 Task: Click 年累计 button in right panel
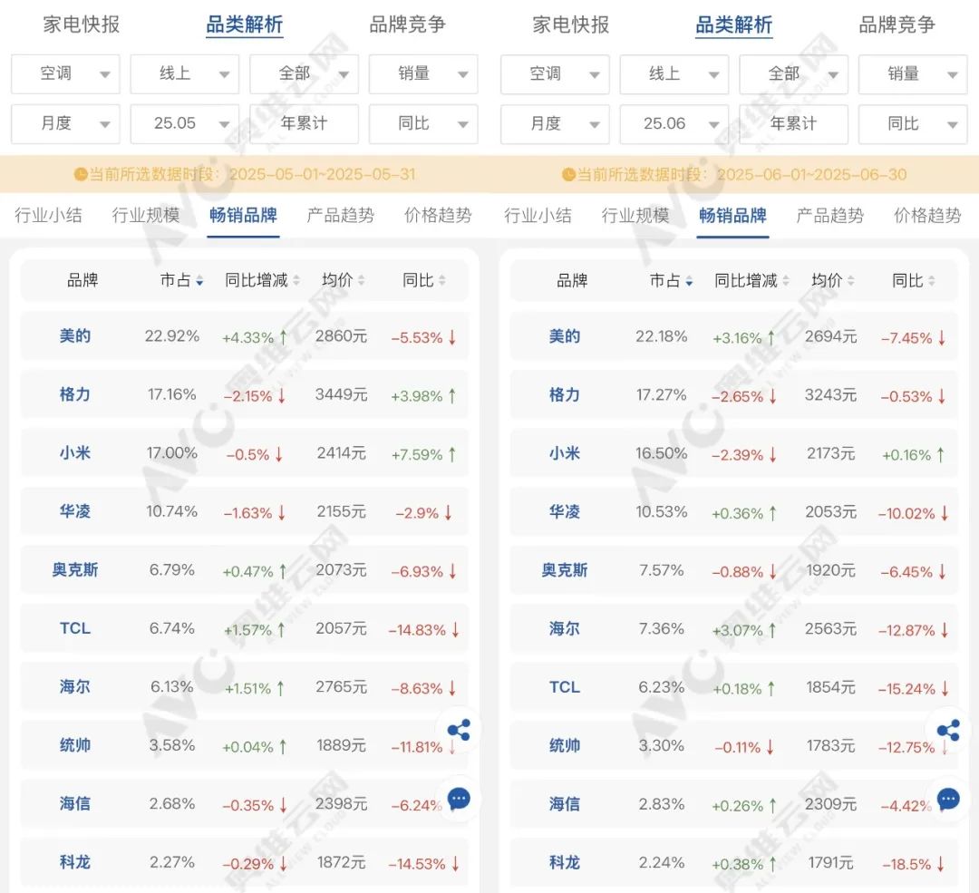tap(793, 124)
